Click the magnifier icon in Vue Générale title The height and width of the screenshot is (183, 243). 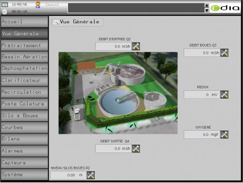pos(56,22)
